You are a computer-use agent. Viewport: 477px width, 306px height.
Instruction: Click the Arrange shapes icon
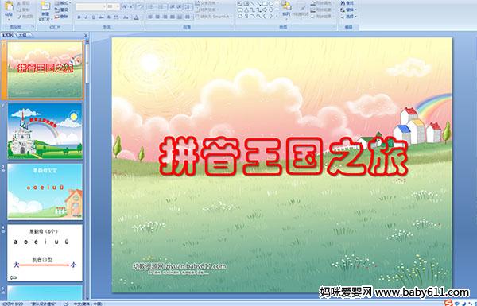tap(286, 9)
